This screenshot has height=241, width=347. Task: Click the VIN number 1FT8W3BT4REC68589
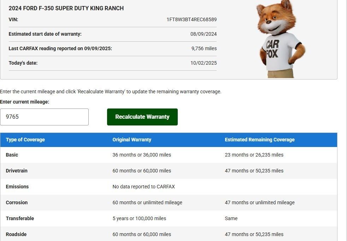(192, 20)
